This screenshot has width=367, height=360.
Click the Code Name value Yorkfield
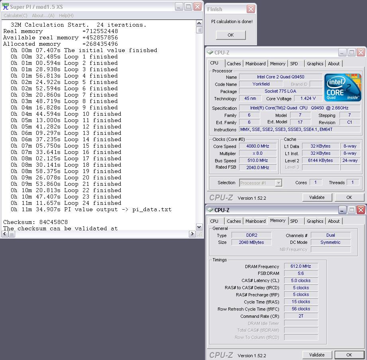261,84
